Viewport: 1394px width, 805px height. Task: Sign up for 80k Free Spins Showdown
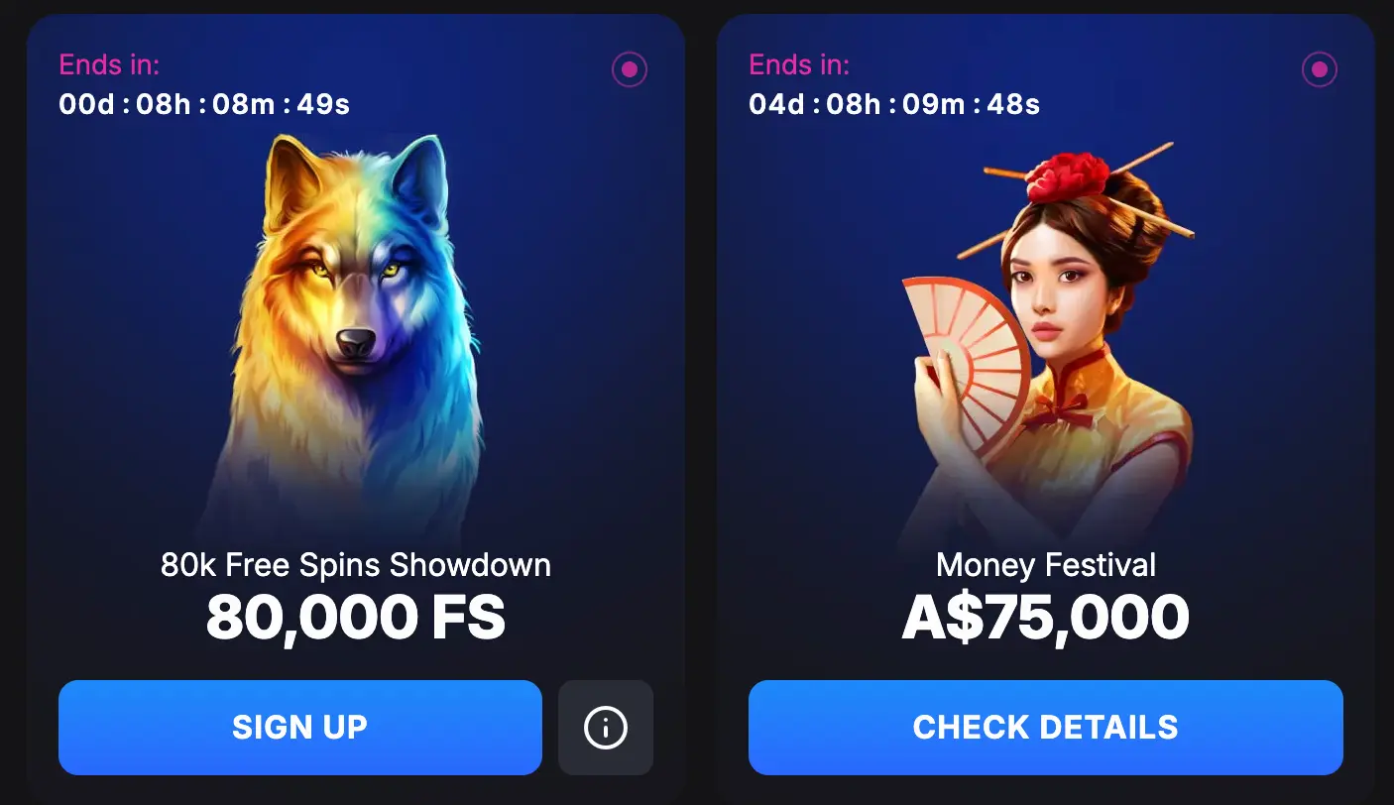300,728
